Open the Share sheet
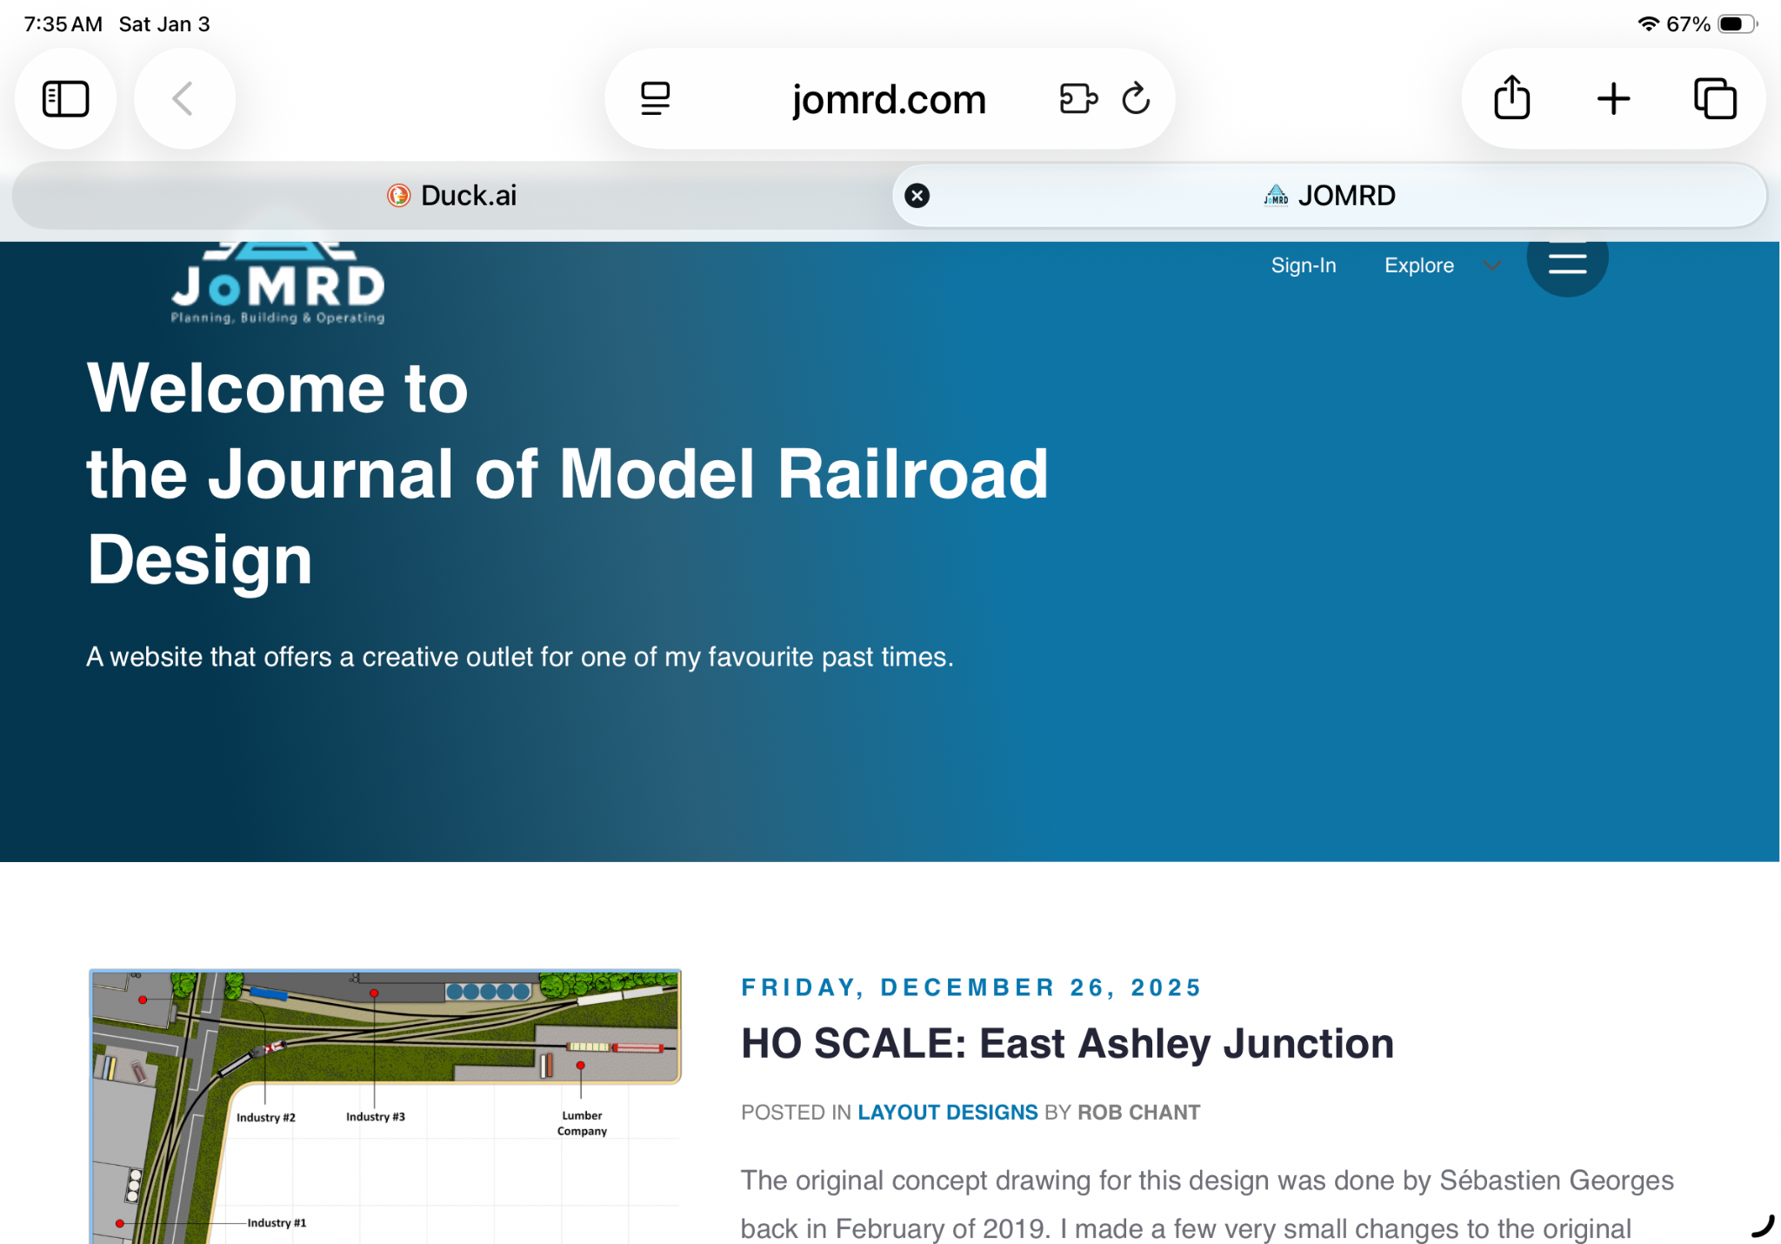1781x1244 pixels. [1512, 97]
